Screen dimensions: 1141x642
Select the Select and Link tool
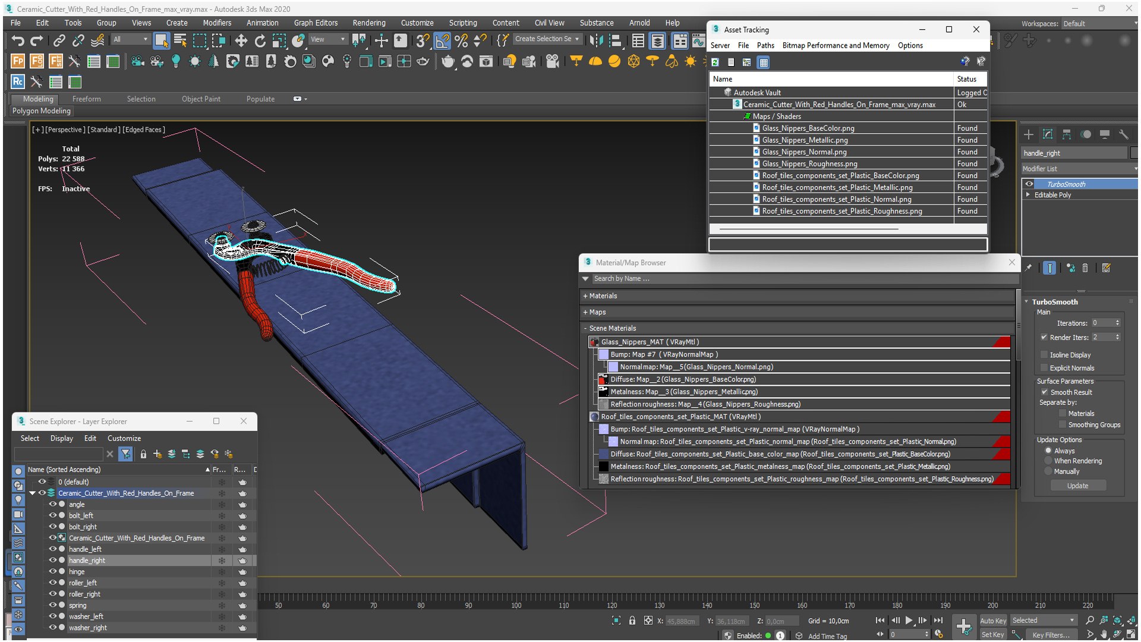click(x=59, y=40)
